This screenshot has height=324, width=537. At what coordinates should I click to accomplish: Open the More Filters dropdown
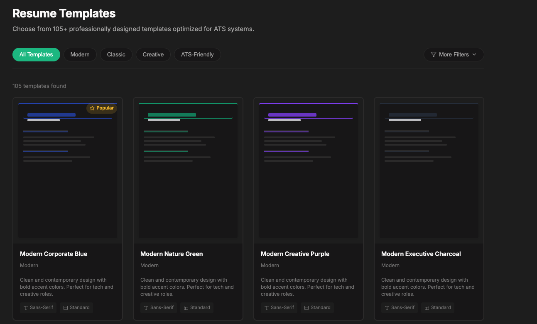(x=454, y=54)
